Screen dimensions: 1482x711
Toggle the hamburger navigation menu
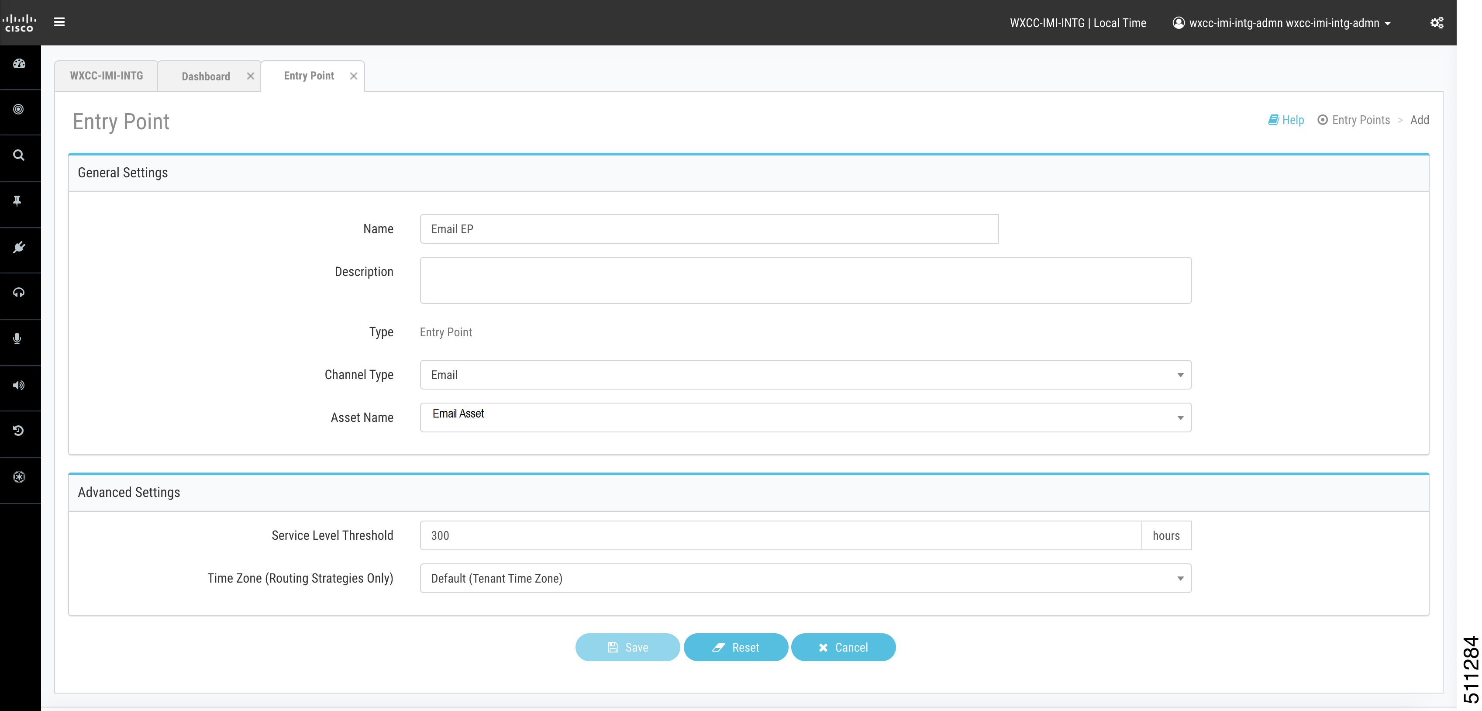(59, 22)
